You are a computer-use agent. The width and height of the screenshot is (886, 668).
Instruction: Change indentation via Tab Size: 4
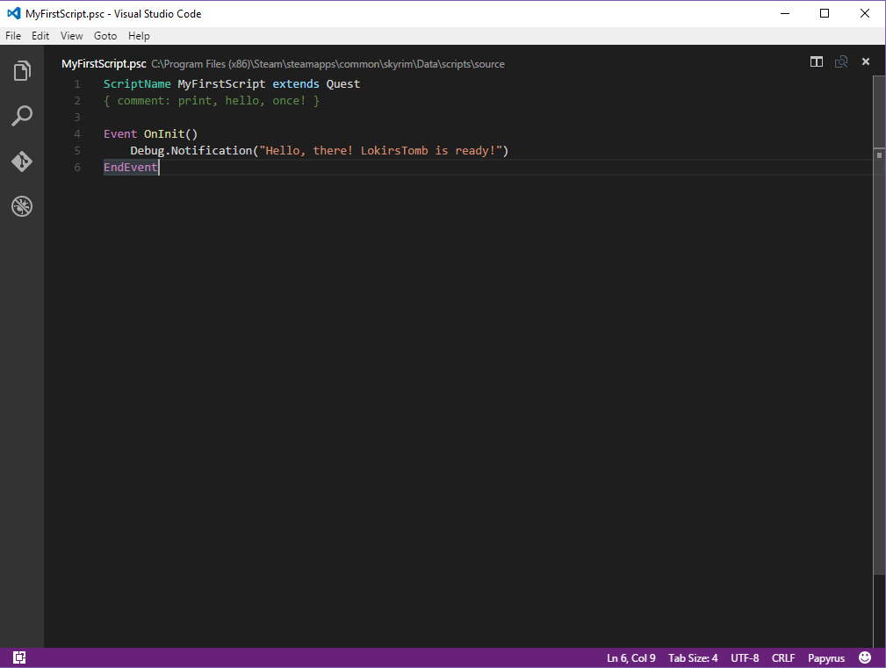693,657
